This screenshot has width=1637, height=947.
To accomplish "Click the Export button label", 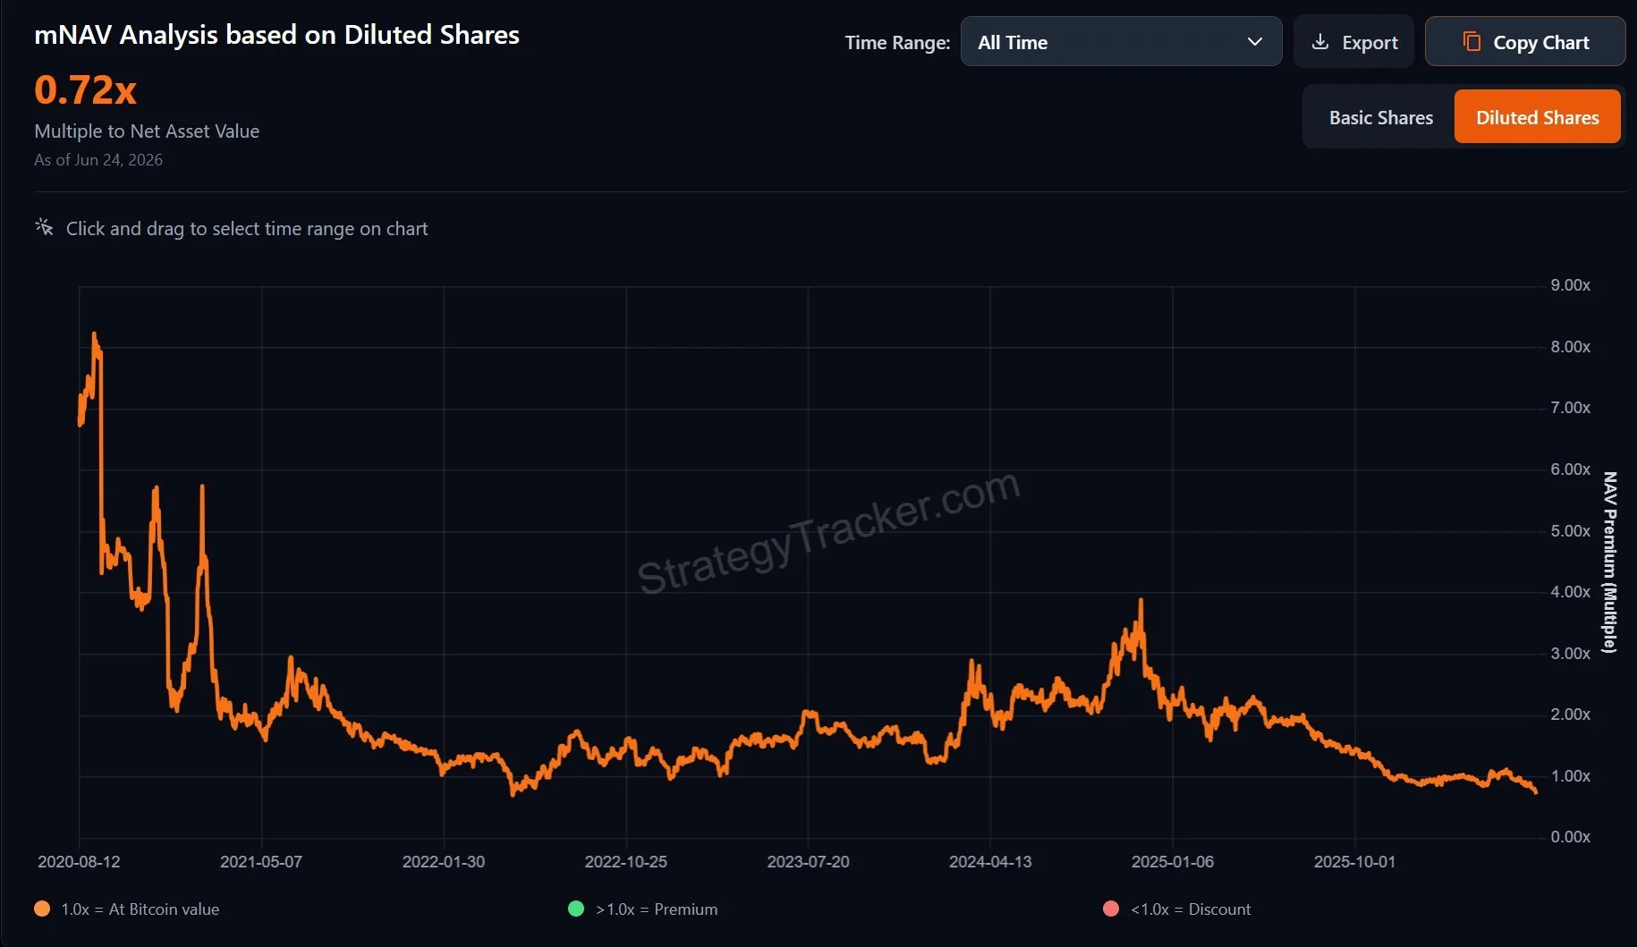I will (1370, 42).
